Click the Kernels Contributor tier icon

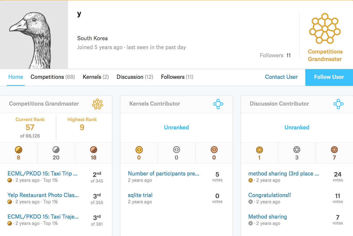pos(218,104)
